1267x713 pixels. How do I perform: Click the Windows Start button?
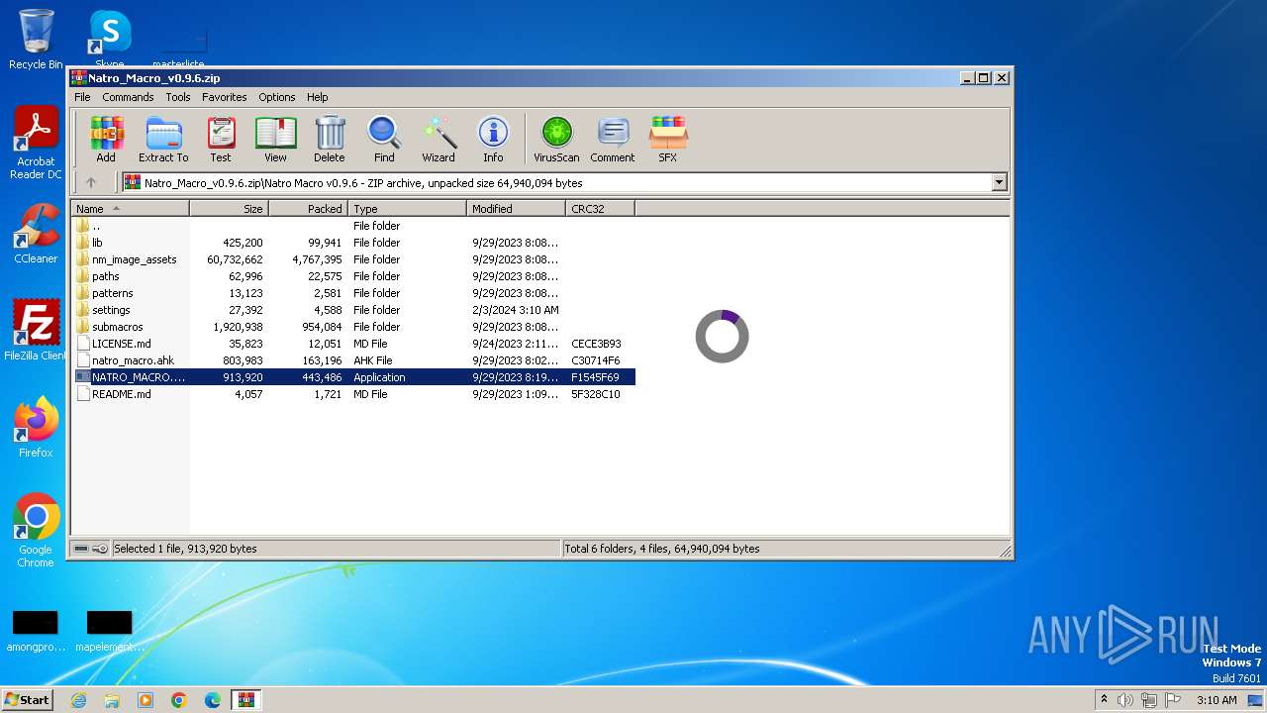click(28, 699)
